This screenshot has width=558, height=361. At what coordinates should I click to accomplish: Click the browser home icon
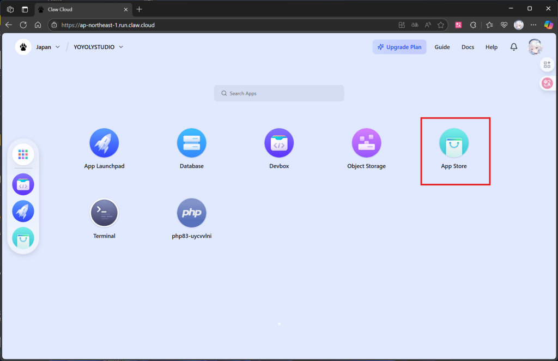(38, 25)
